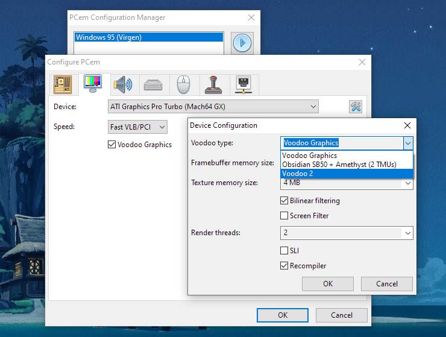446x337 pixels.
Task: Enable the Screen Filter checkbox
Action: [x=284, y=216]
